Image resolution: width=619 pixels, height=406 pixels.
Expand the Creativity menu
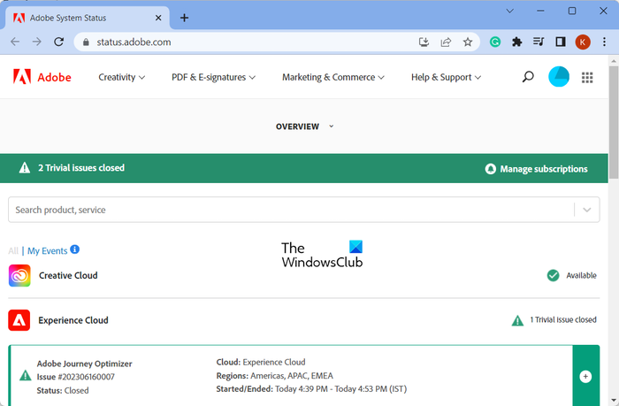click(122, 78)
